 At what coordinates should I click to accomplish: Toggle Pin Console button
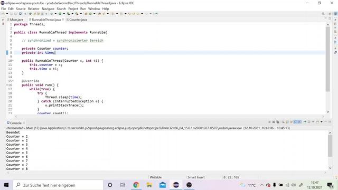tap(305, 122)
